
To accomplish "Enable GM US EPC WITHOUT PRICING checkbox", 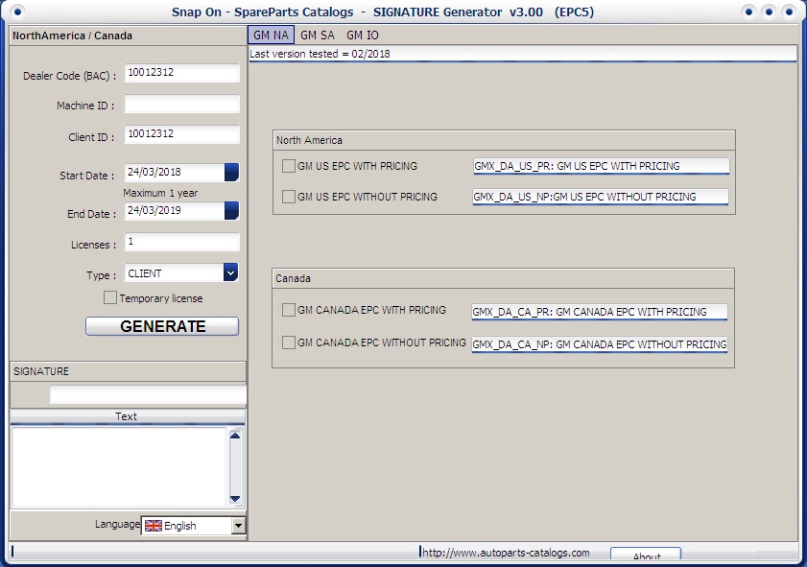I will tap(289, 197).
